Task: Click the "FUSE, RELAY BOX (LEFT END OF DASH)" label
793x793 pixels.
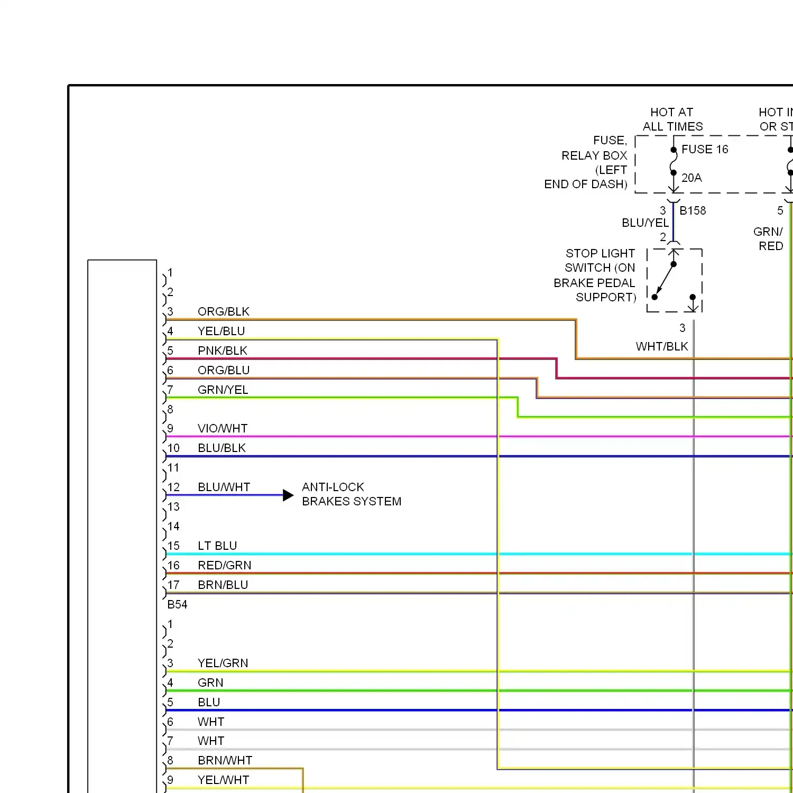Action: [x=586, y=162]
